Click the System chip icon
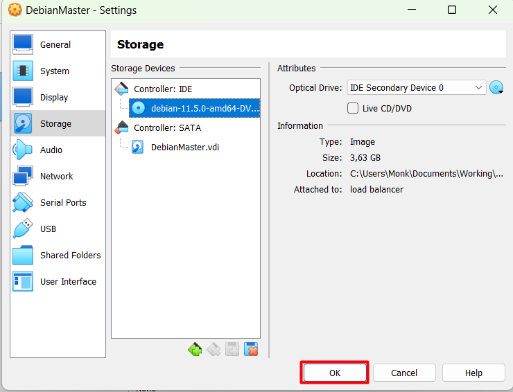 (23, 71)
